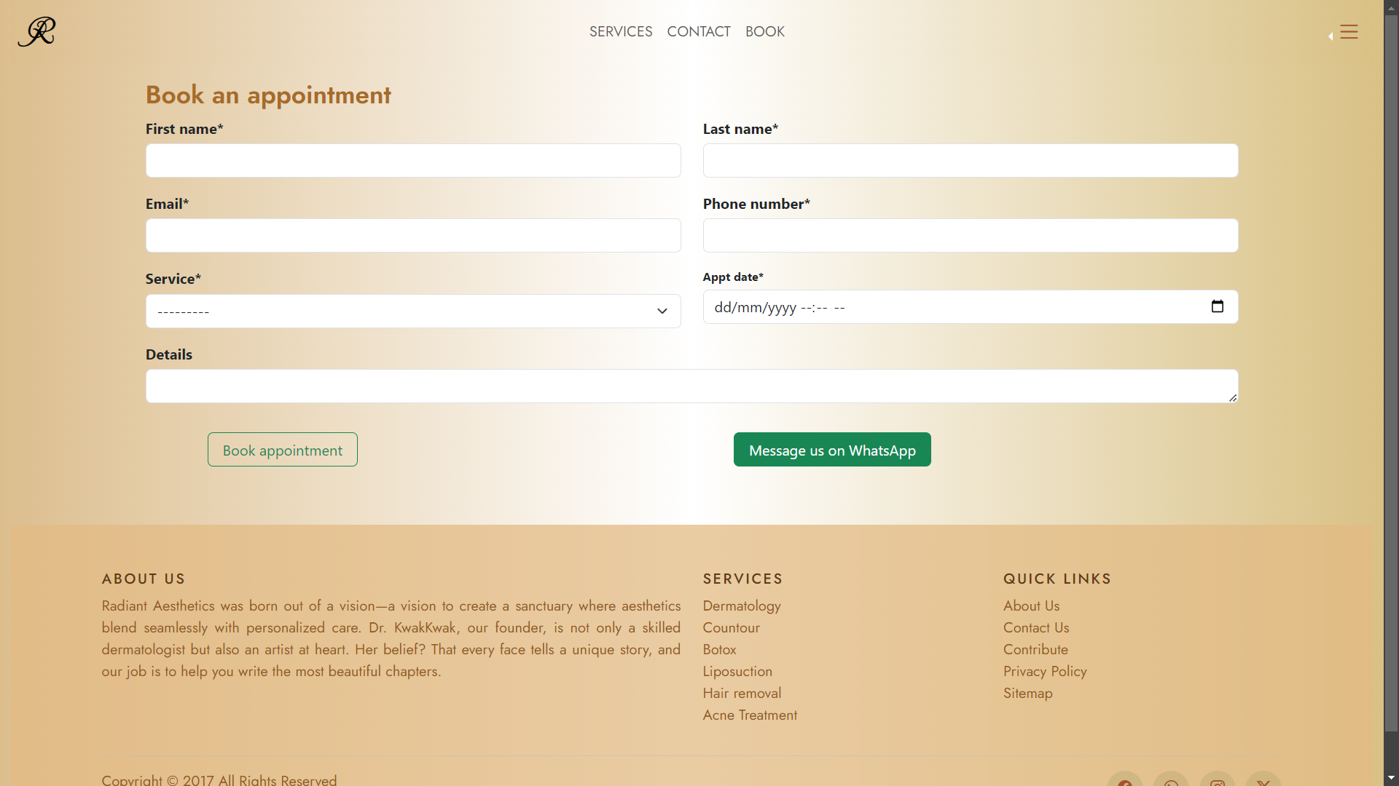
Task: Click the Book appointment button
Action: (x=281, y=448)
